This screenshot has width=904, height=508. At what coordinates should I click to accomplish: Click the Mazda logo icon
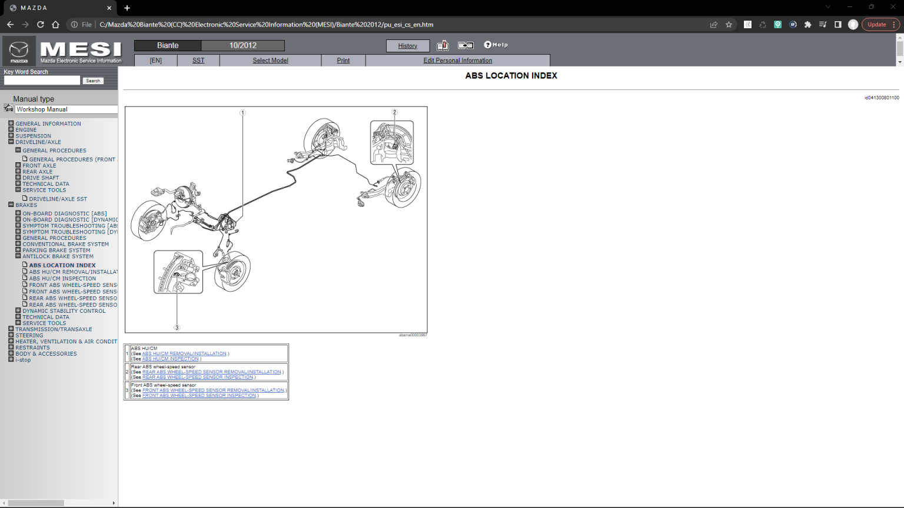(19, 51)
